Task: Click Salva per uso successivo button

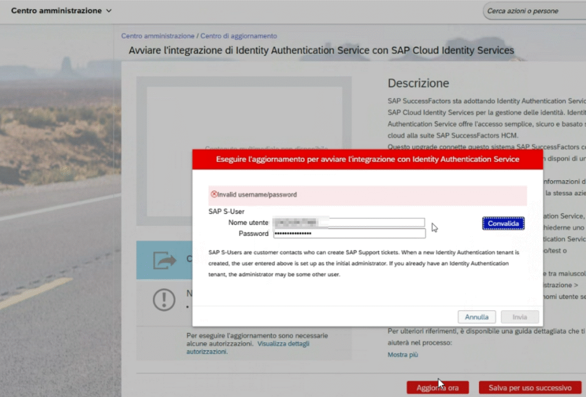Action: click(530, 388)
